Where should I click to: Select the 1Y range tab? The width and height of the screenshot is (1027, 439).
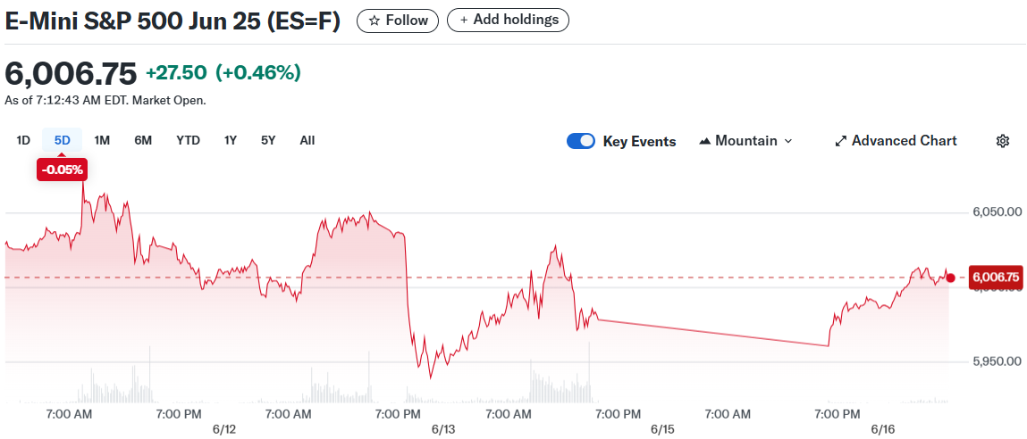(x=230, y=140)
